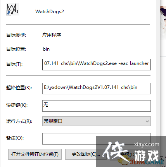Click the 应用程序 target type value
166x167 pixels.
52,35
